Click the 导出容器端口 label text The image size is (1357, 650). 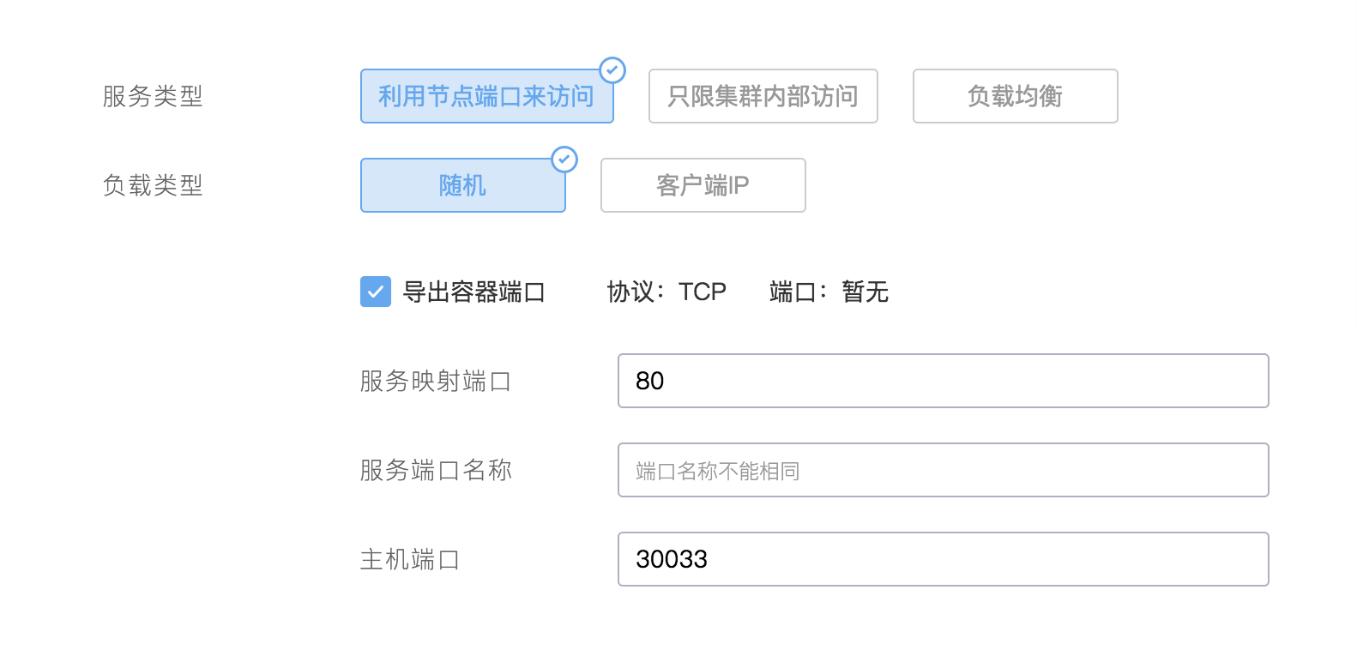[x=473, y=292]
